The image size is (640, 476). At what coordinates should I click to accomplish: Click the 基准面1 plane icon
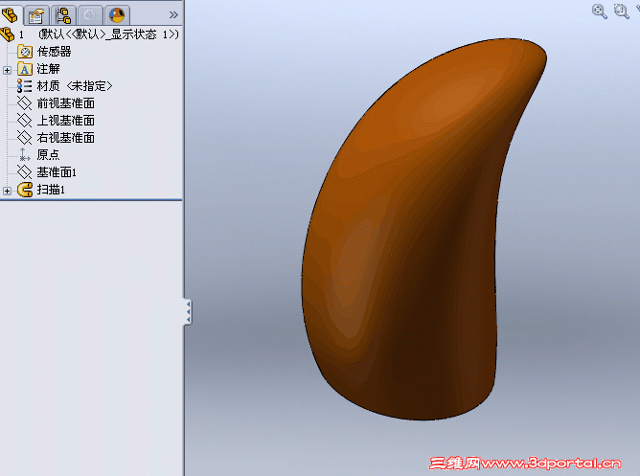[x=25, y=172]
